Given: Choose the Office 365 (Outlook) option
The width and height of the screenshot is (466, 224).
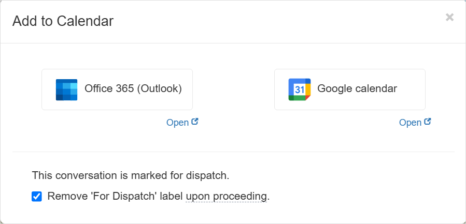Looking at the screenshot, I should click(117, 89).
